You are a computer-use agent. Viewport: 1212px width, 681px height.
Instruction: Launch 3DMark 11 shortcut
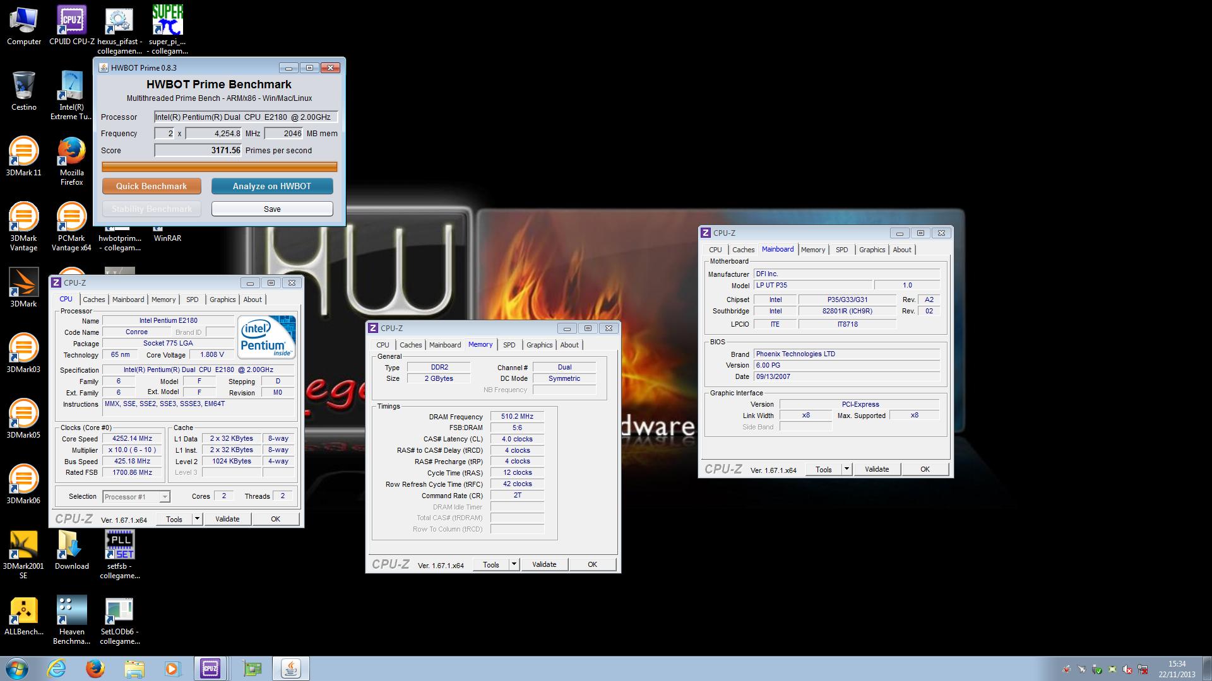[x=24, y=157]
